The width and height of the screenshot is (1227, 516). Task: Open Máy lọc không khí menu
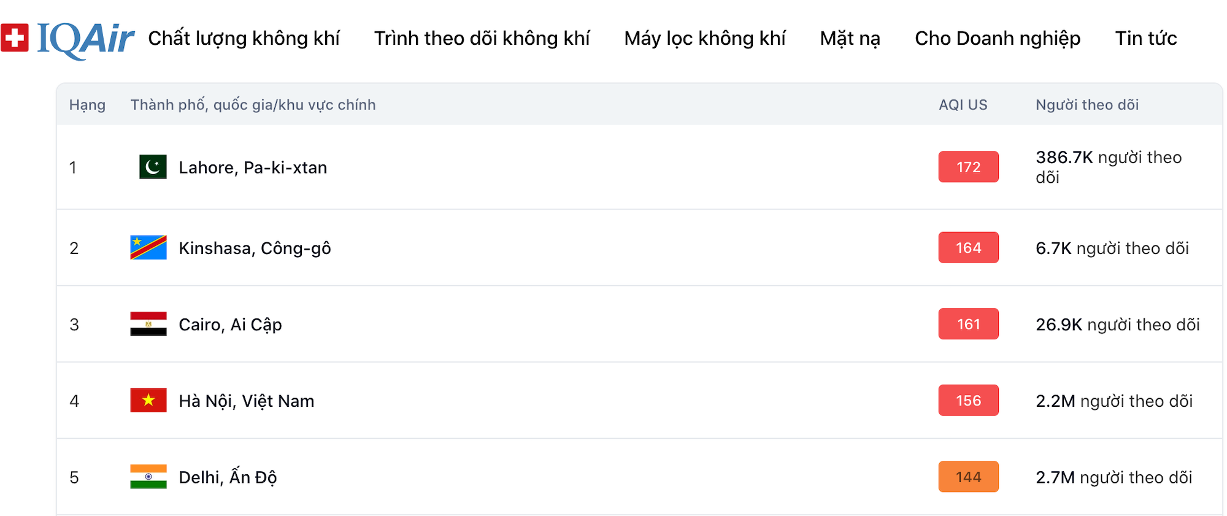(x=704, y=38)
